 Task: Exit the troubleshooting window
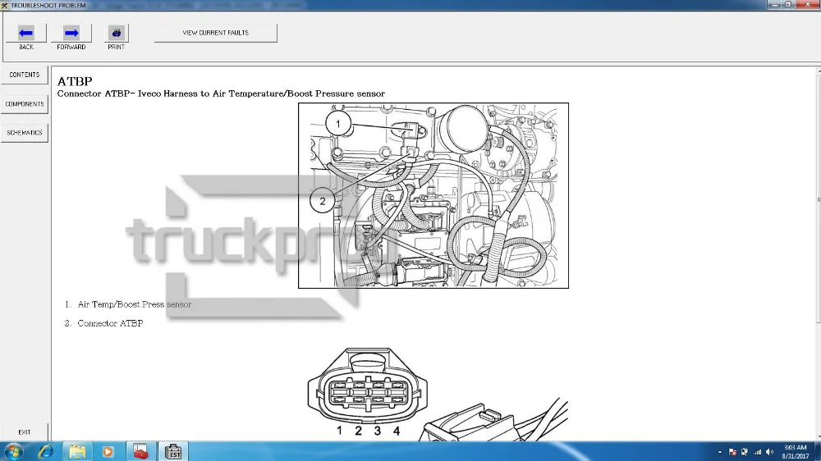[24, 432]
